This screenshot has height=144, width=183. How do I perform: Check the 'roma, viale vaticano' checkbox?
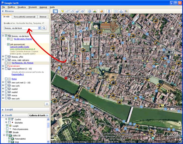click(x=6, y=60)
